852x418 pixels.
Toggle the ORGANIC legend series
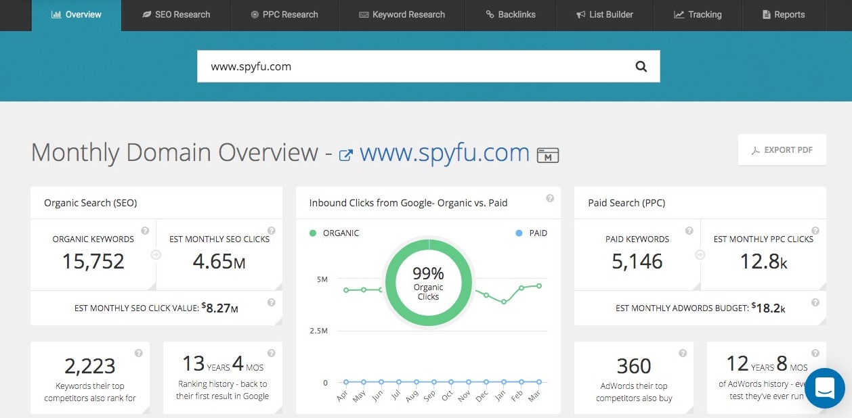[334, 233]
